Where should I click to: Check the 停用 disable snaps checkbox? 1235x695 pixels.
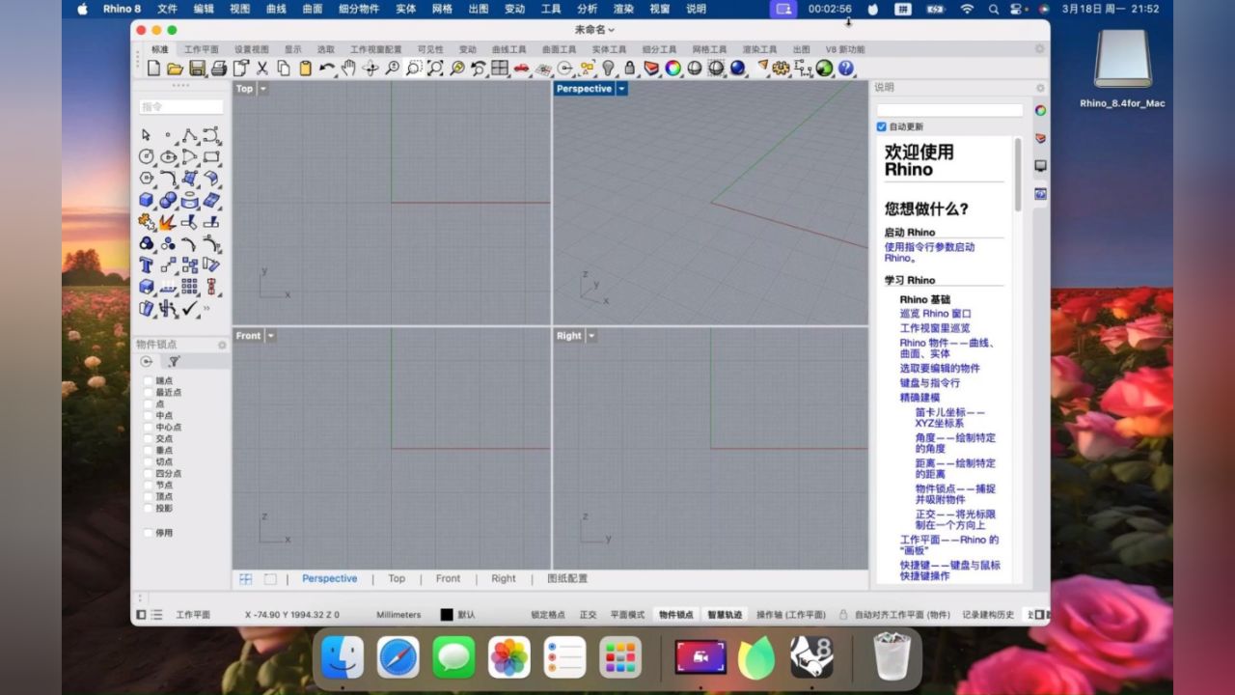coord(148,533)
